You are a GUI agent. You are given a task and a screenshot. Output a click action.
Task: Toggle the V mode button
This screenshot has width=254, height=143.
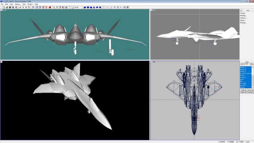pyautogui.click(x=23, y=7)
